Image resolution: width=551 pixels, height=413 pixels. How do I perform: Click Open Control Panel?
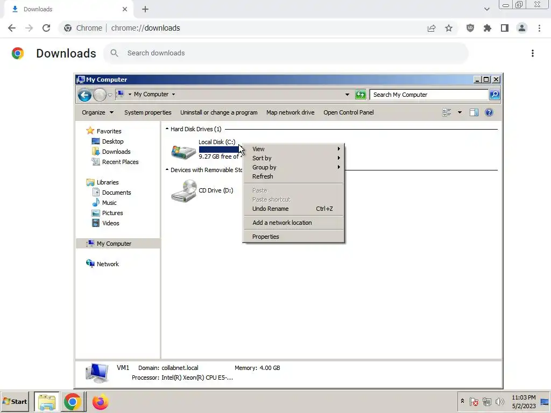349,112
